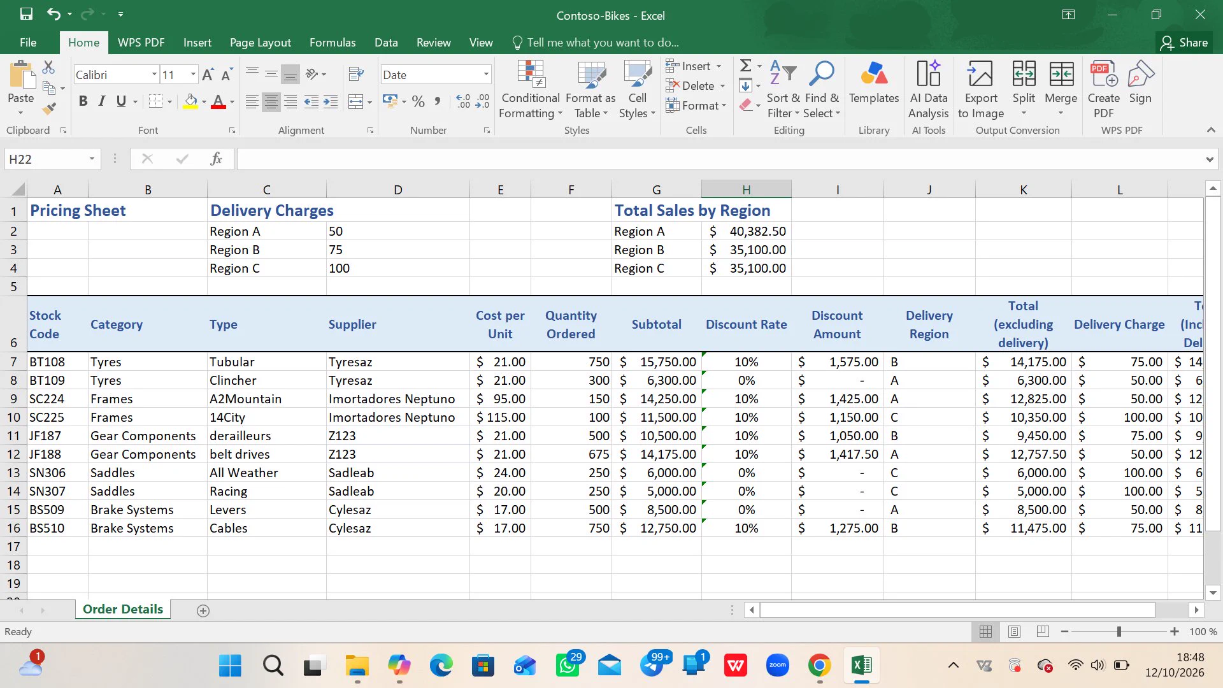
Task: Open WhatsApp from the taskbar
Action: pos(566,666)
